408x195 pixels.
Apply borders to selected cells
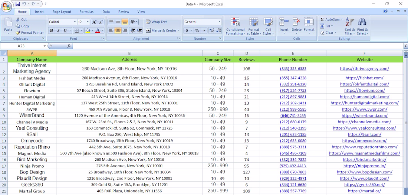tap(76, 30)
